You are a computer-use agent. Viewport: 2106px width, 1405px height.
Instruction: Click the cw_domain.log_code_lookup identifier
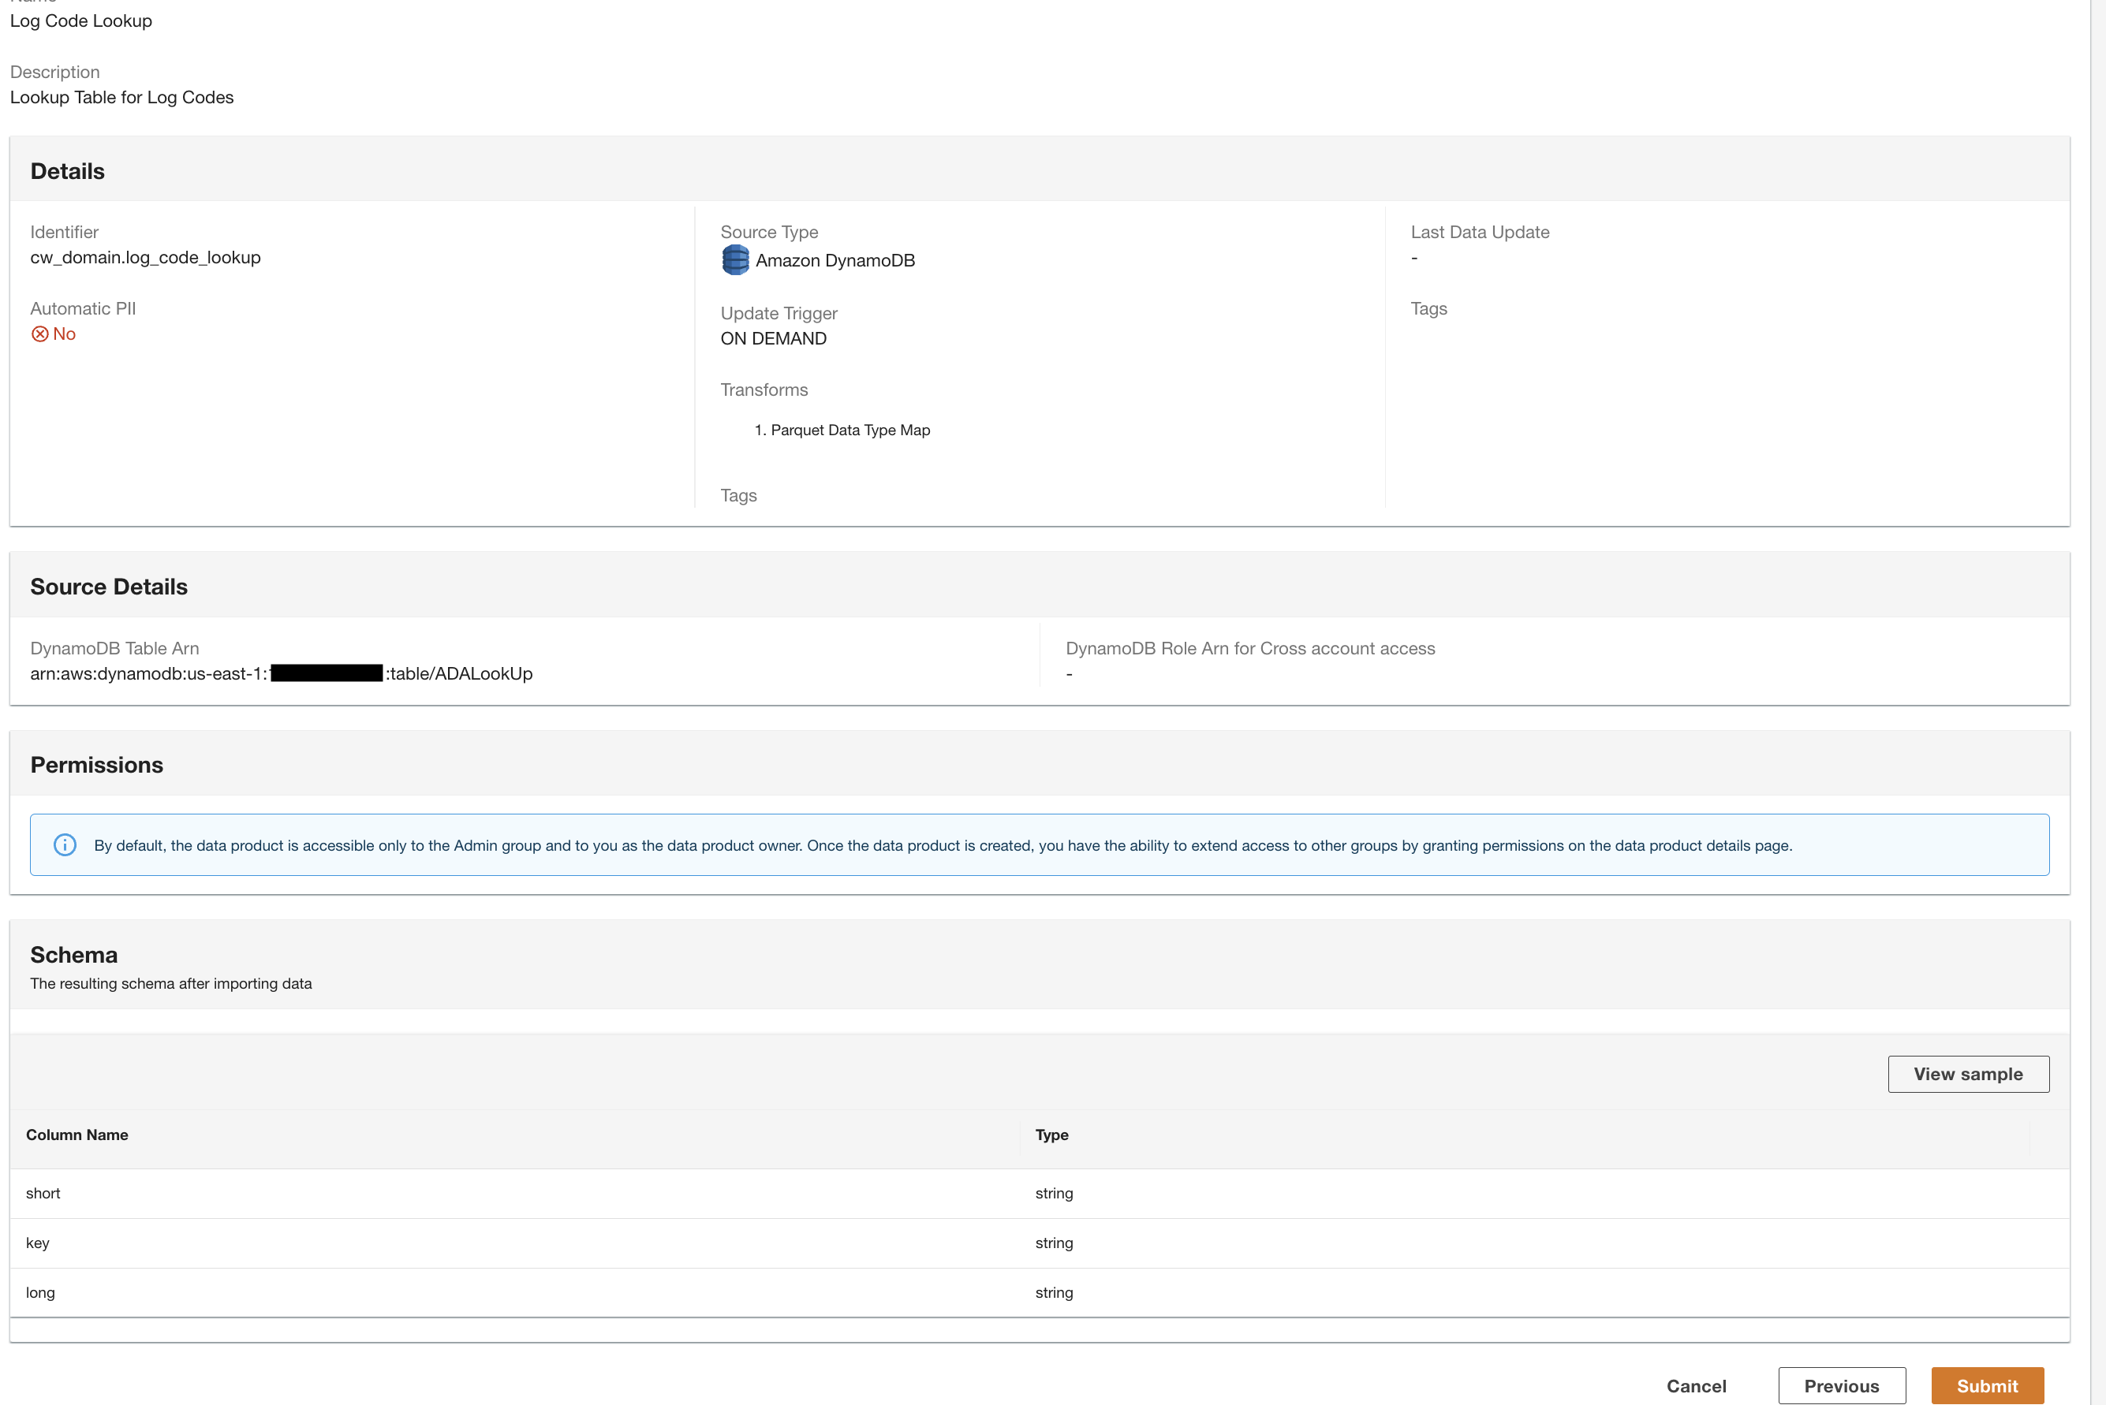click(x=145, y=257)
